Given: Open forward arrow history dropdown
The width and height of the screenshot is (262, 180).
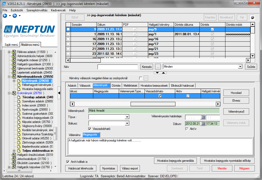Looking at the screenshot, I should [x=20, y=16].
